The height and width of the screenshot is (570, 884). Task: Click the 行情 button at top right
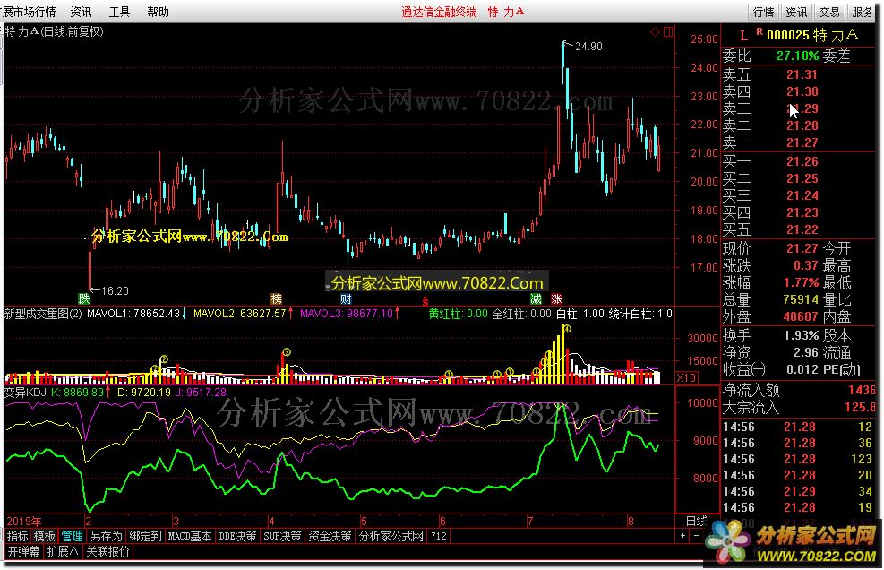pyautogui.click(x=764, y=12)
